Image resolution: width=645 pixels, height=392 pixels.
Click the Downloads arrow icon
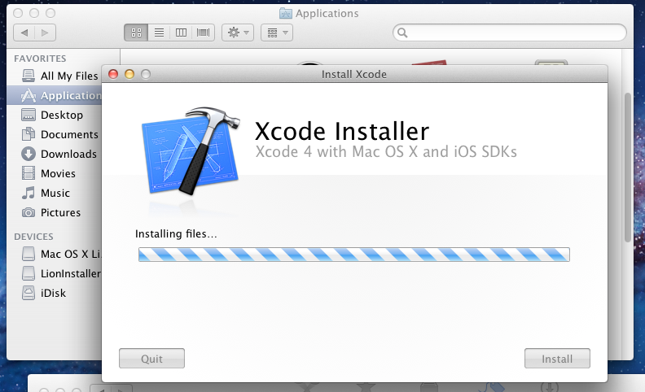pyautogui.click(x=29, y=154)
